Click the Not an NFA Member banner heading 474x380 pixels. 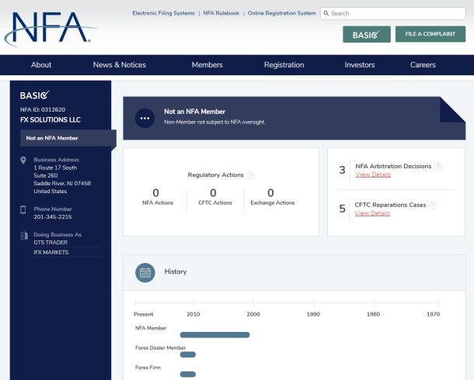point(195,112)
